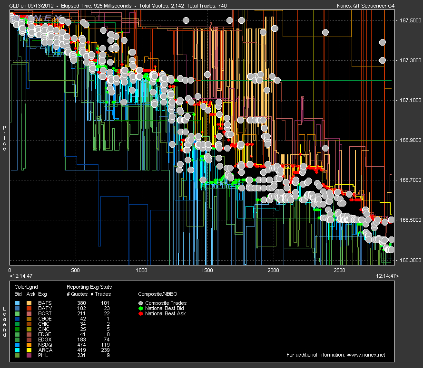Click the NSDQ exchange label

(45, 345)
